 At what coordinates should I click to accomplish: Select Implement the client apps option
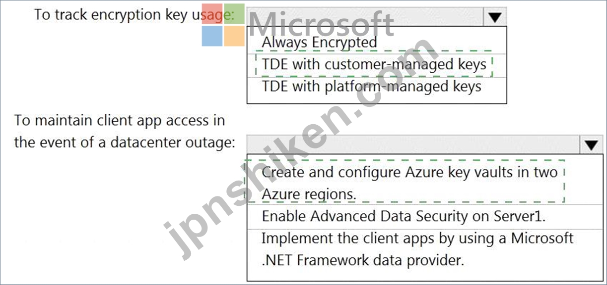tap(417, 249)
